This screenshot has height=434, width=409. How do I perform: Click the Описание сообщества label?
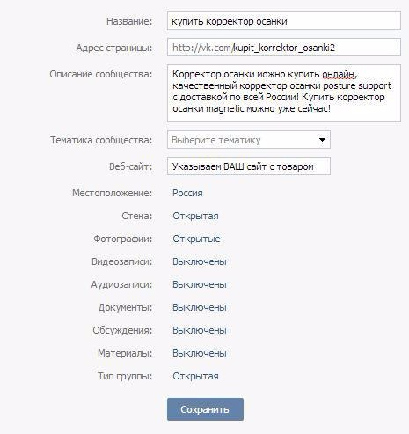[101, 74]
